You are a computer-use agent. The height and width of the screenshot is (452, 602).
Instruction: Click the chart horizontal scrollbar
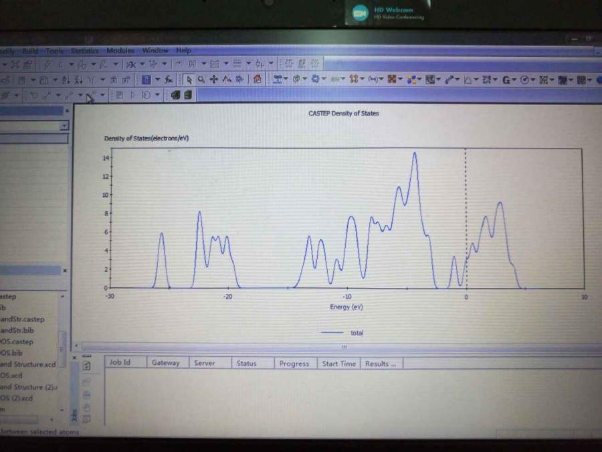342,347
